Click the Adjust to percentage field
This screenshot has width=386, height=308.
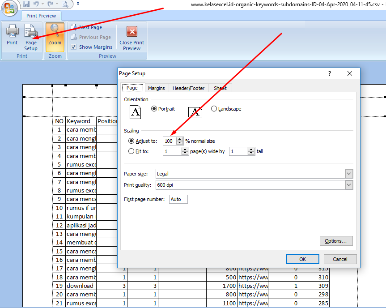point(170,141)
